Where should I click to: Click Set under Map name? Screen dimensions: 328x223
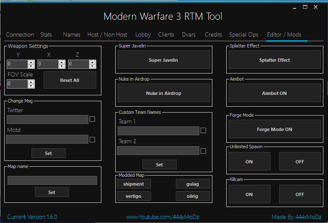52,192
